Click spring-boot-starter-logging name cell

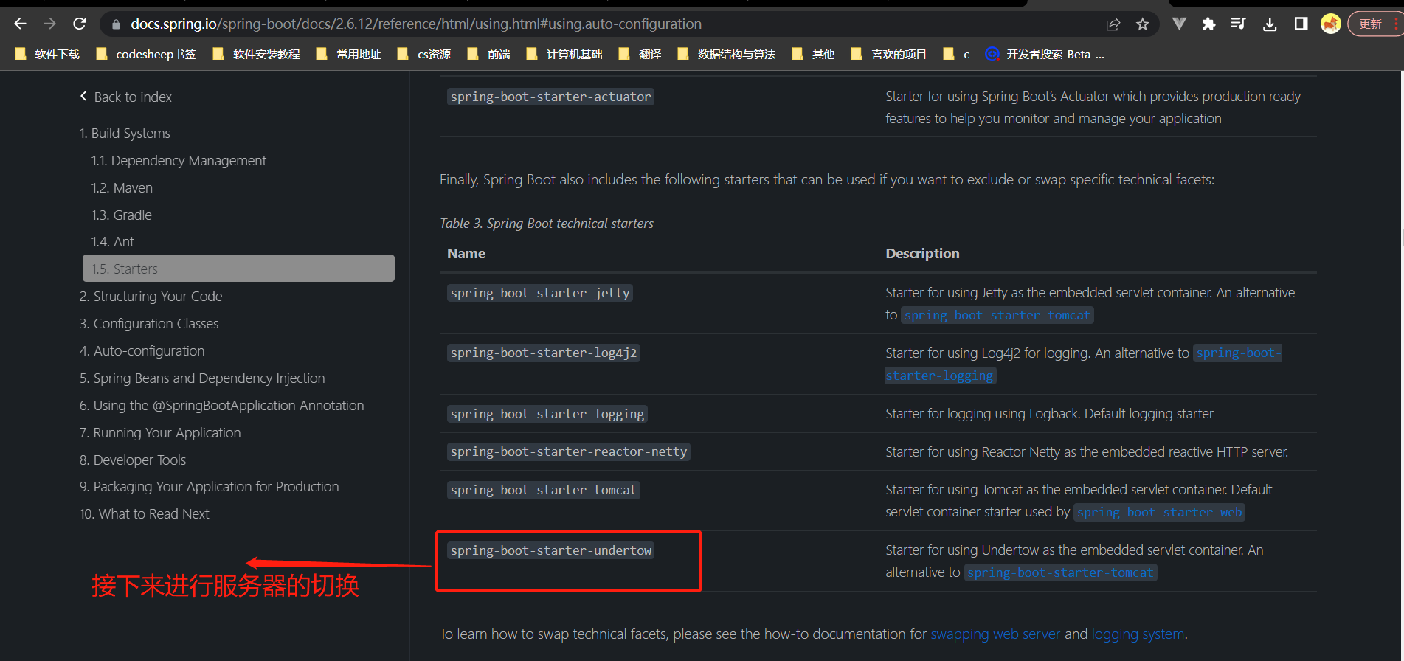547,414
